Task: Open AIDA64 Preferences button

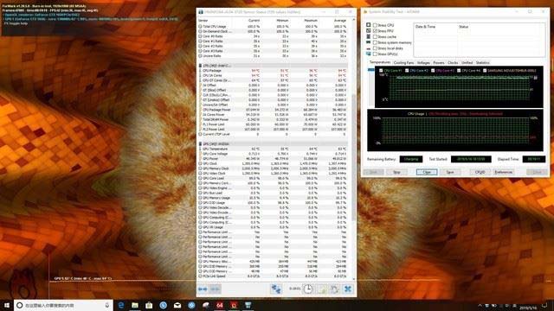Action: click(504, 172)
